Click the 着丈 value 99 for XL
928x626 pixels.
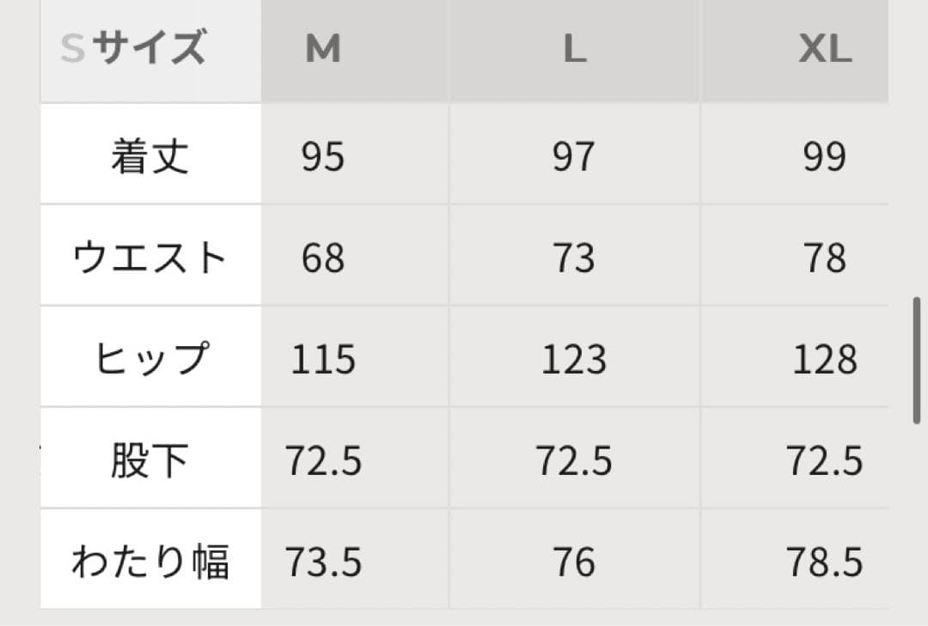tap(825, 157)
